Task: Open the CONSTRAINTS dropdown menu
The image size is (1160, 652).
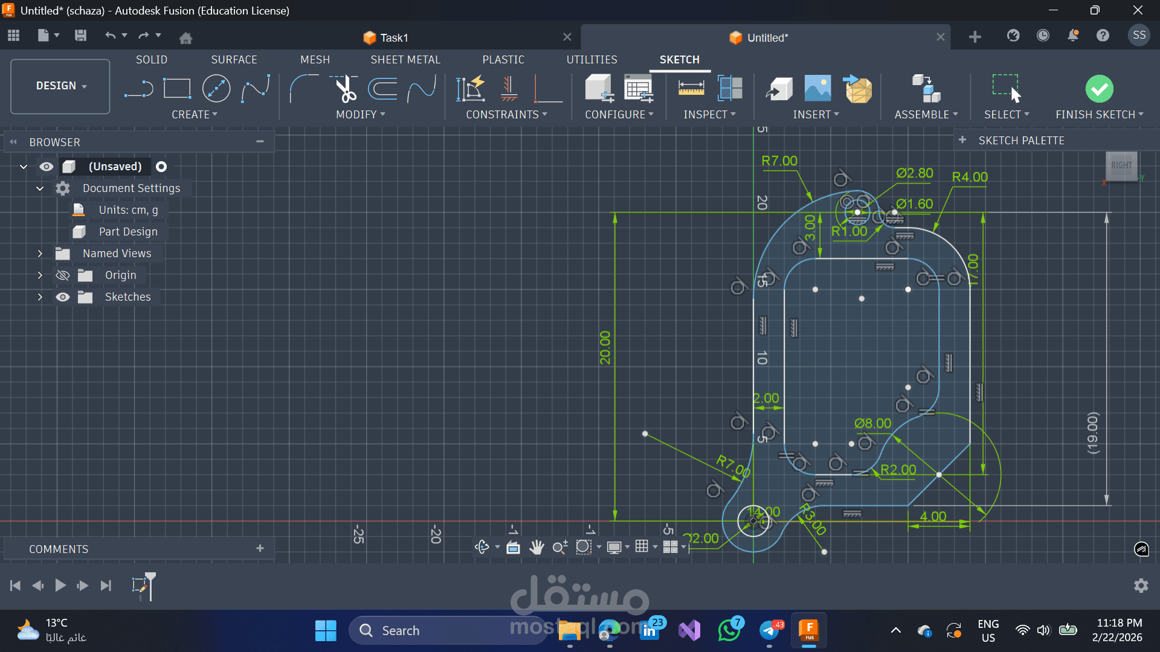Action: 506,115
